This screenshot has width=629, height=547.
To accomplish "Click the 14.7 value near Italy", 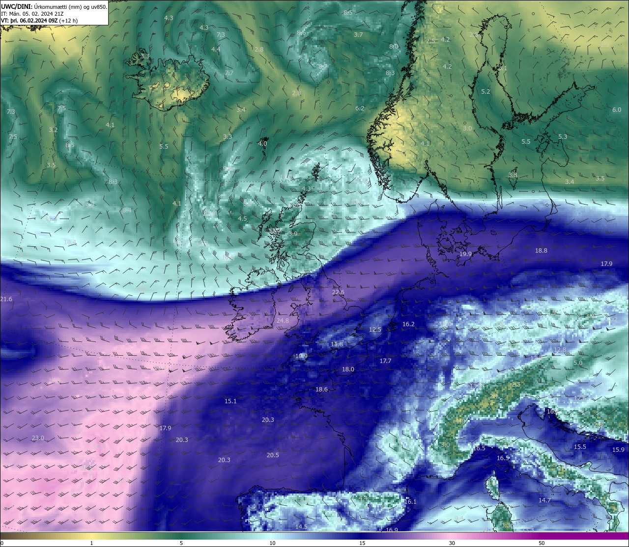I will point(544,500).
